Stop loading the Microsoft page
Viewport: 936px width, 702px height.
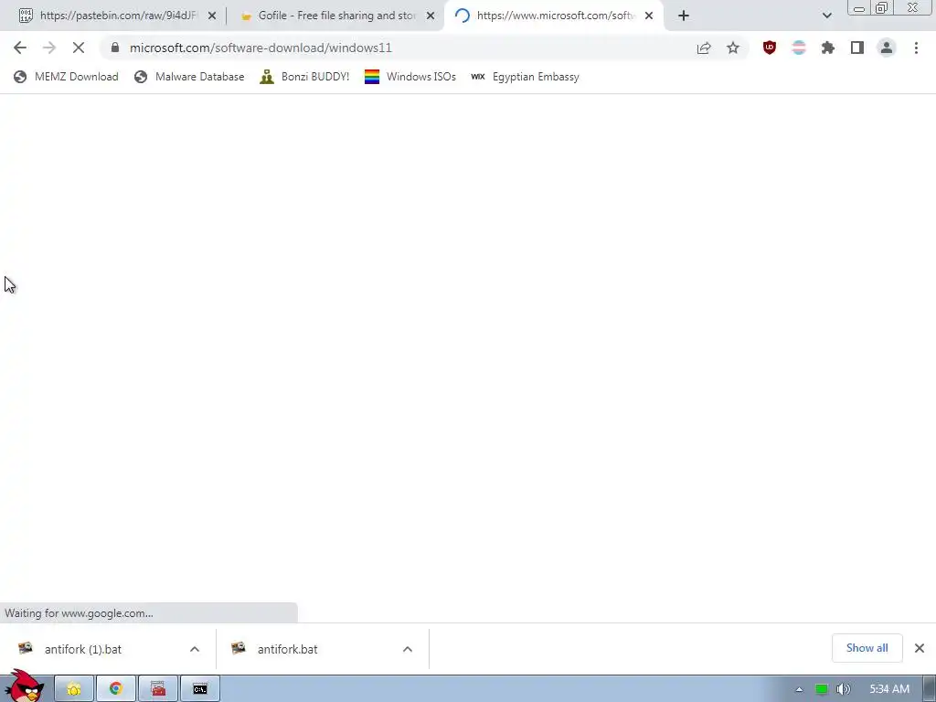pyautogui.click(x=79, y=48)
